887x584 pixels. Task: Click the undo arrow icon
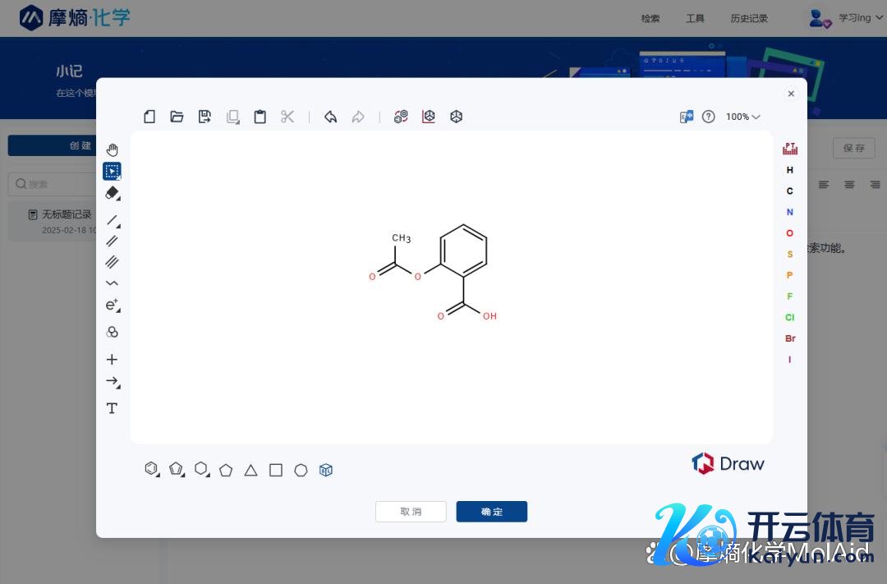330,117
